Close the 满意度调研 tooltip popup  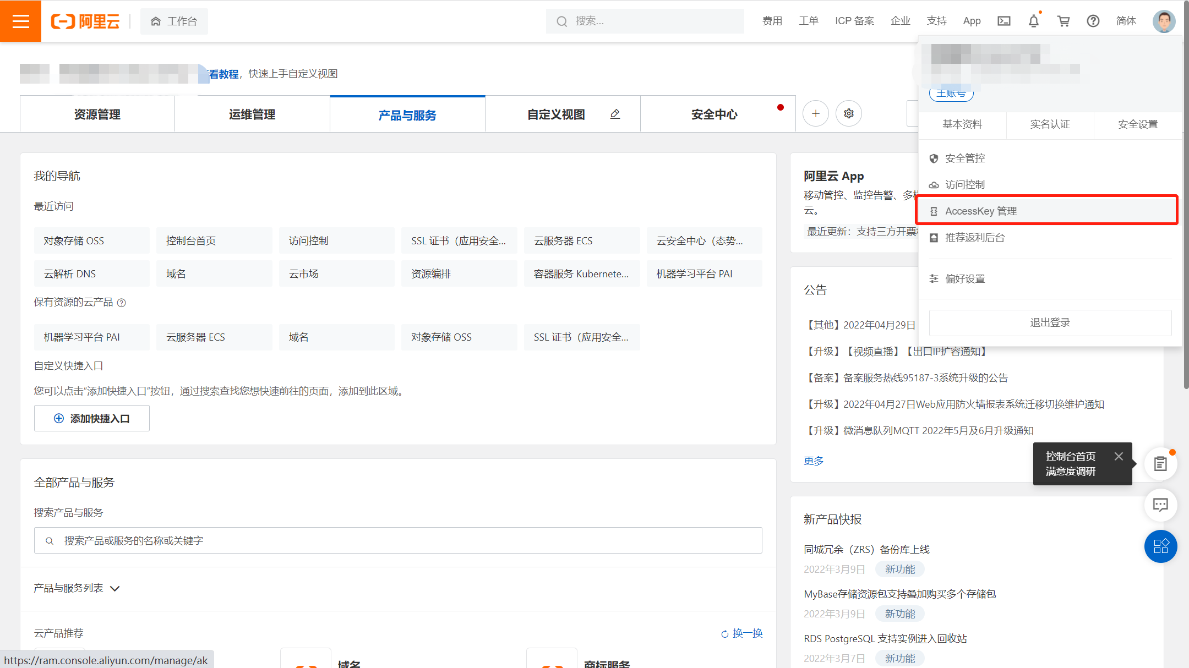click(1118, 456)
